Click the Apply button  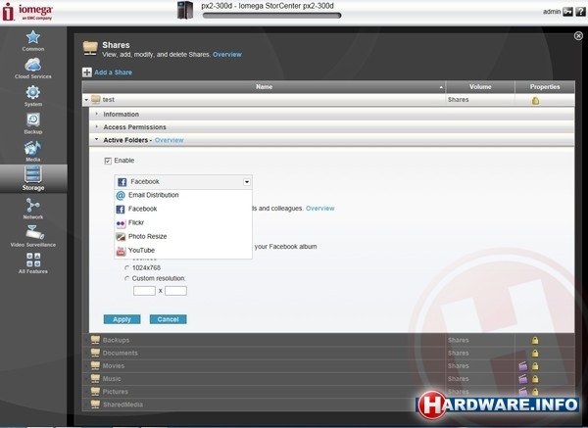pos(122,319)
